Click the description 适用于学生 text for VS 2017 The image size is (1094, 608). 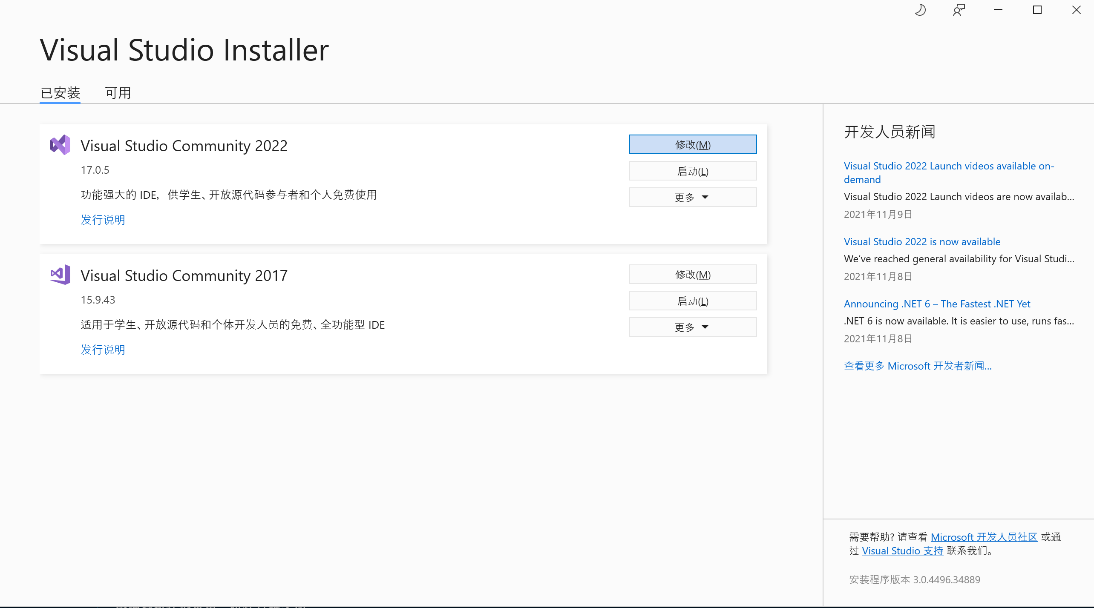[x=233, y=324]
